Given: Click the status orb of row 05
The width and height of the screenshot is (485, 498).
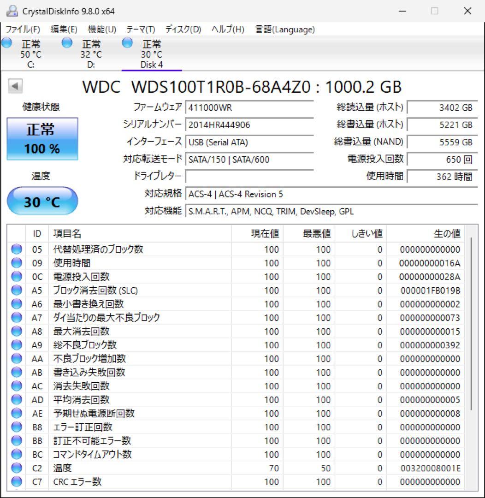Looking at the screenshot, I should tap(17, 249).
